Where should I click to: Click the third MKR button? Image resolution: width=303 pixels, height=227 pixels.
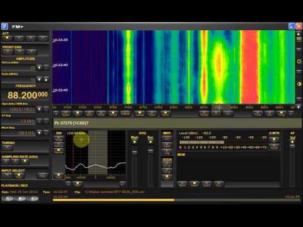167,152
